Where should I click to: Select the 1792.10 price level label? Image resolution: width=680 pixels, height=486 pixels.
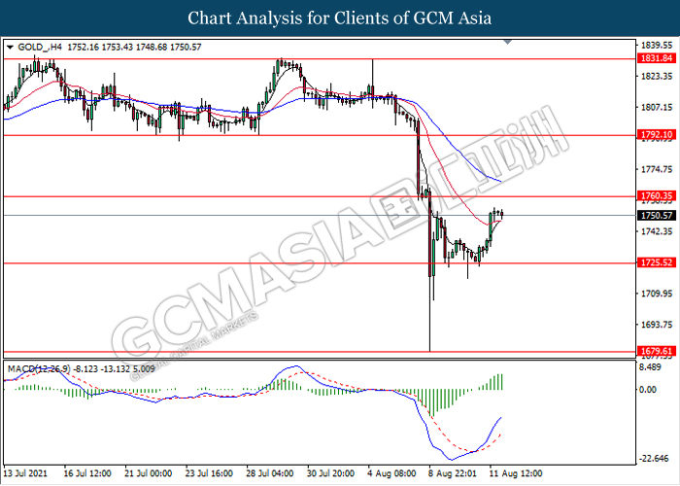[x=657, y=134]
